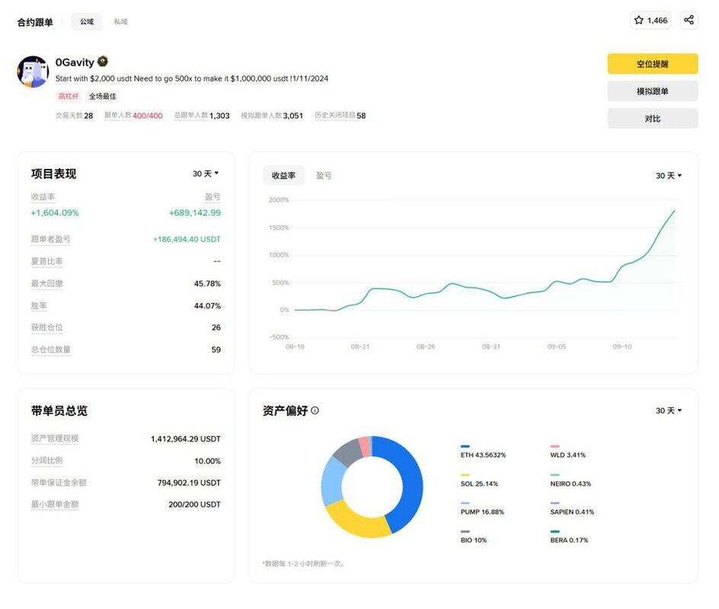Screen dimensions: 719x609
Task: Open the 30 天 dropdown in 项目表现
Action: pos(206,174)
